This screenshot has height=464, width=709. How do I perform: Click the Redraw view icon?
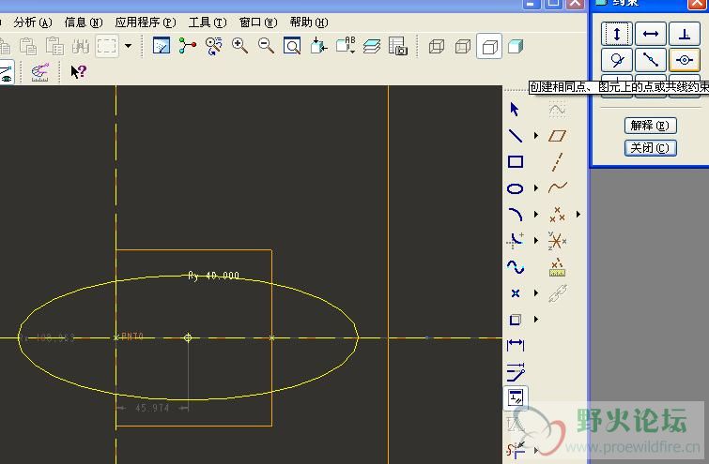point(162,46)
